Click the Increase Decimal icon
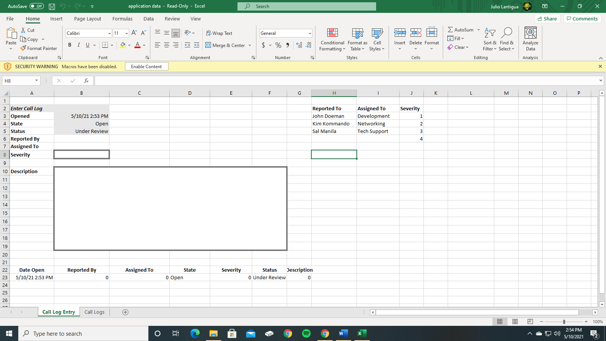606x341 pixels. tap(299, 45)
